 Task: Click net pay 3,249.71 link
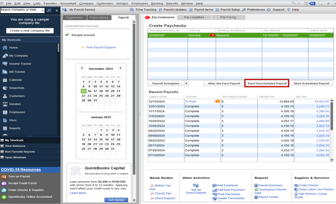point(322,107)
